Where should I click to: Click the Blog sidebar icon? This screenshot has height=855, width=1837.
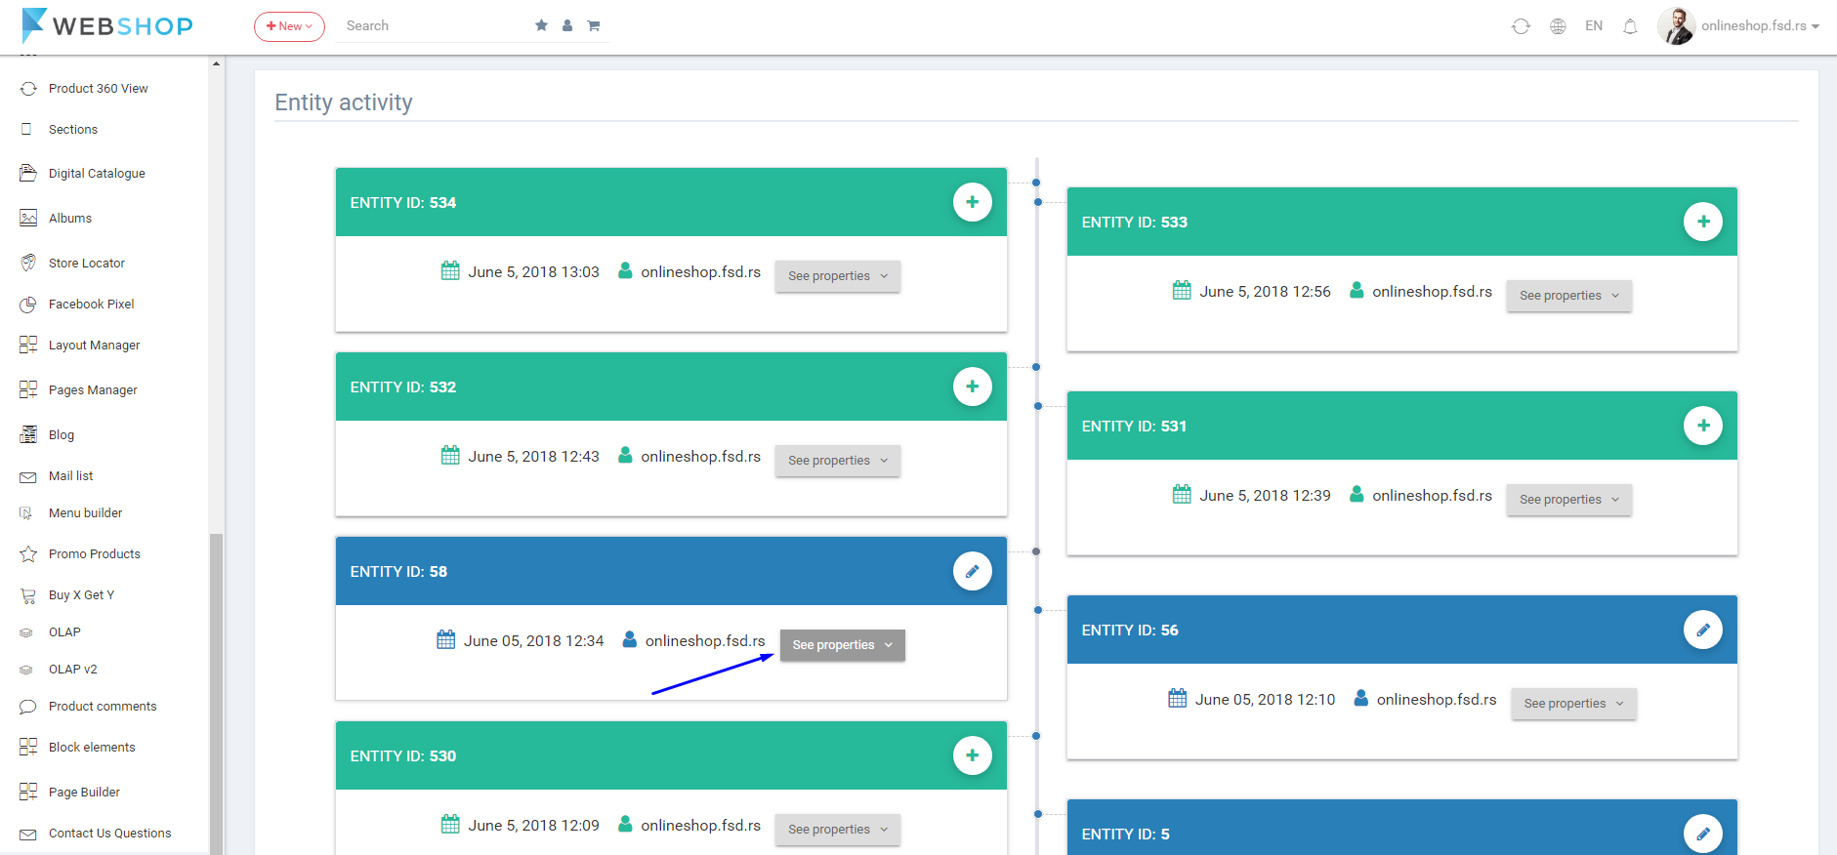pos(28,434)
